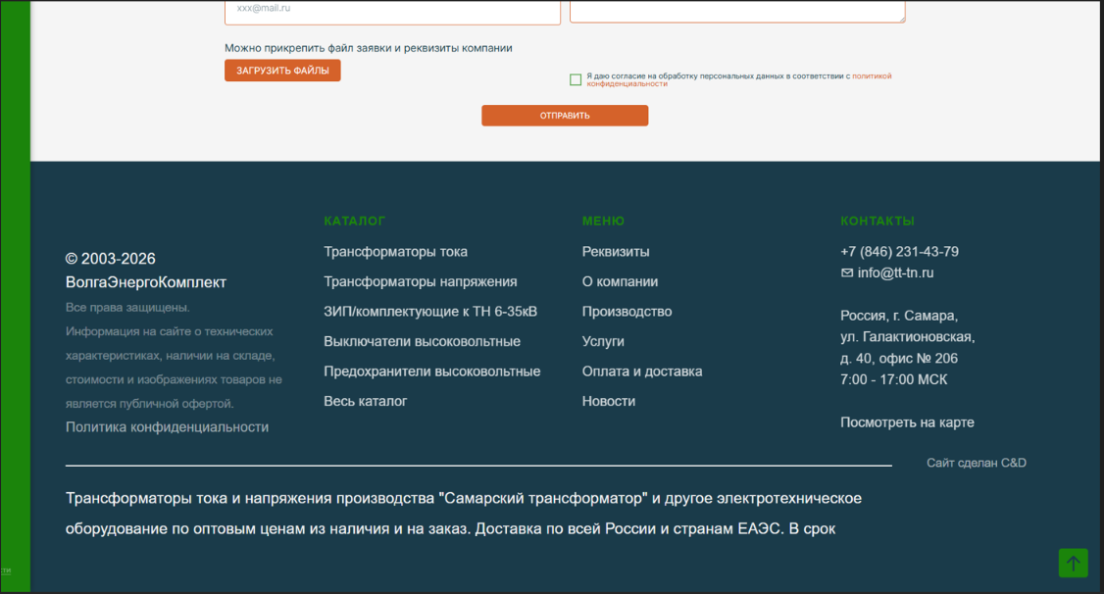Open Трансформаторы напряжения catalog link
This screenshot has width=1104, height=594.
click(421, 281)
